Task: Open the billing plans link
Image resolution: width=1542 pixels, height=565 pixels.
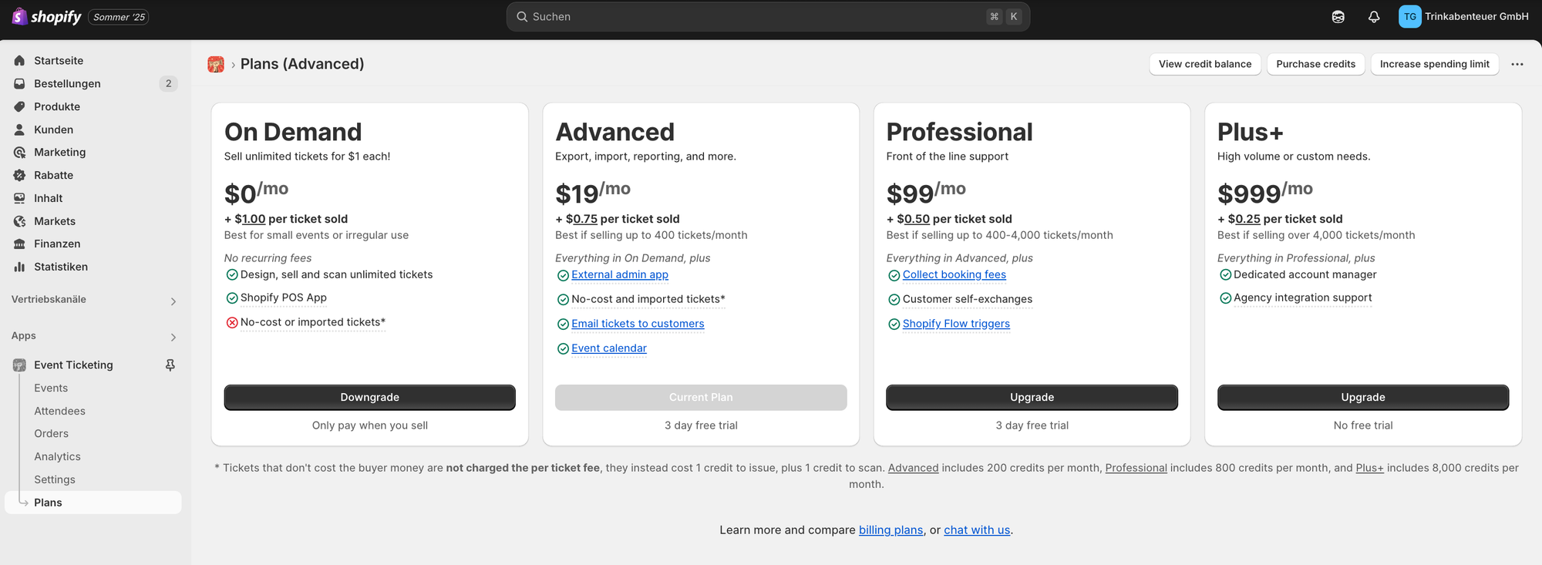Action: click(891, 530)
